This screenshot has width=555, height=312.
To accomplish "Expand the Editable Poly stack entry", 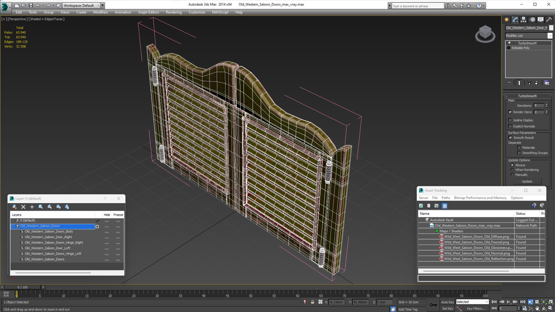I will tap(508, 48).
